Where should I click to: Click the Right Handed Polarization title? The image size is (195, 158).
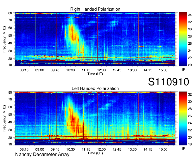[x=95, y=9]
